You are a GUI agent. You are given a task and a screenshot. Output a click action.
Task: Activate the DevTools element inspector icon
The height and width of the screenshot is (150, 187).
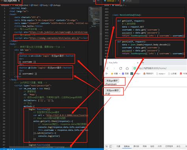(107, 146)
